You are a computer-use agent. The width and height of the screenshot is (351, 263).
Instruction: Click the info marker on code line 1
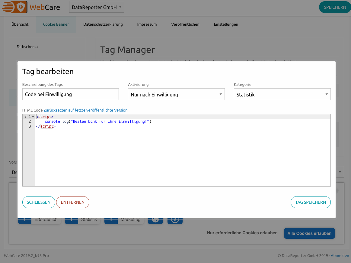click(x=26, y=117)
